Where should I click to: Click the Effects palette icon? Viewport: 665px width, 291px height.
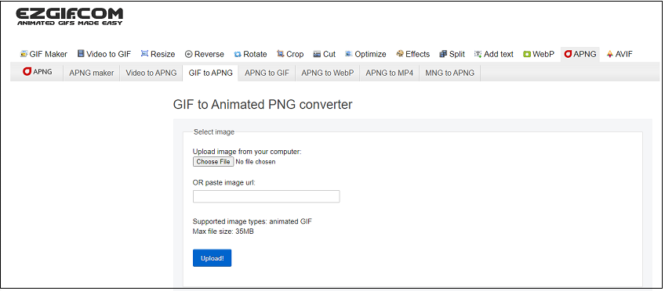click(399, 54)
